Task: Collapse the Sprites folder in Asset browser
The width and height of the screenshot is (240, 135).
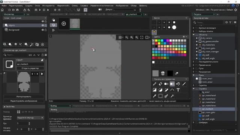Action: (x=193, y=89)
